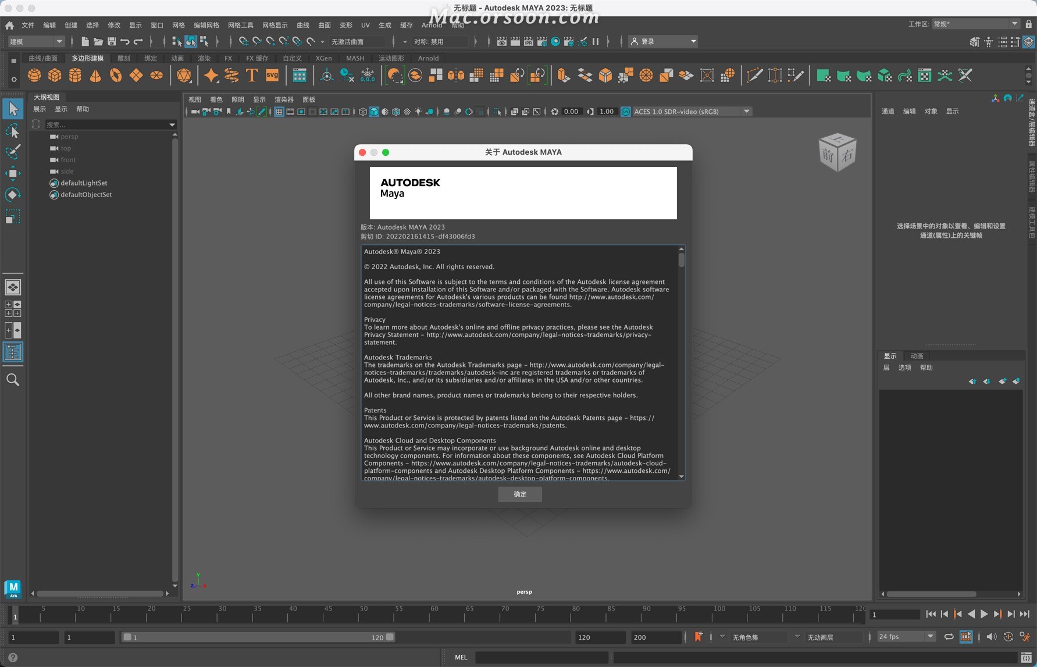Undo with the toolbar undo arrow
Screen dimensions: 1037x667
pyautogui.click(x=125, y=41)
